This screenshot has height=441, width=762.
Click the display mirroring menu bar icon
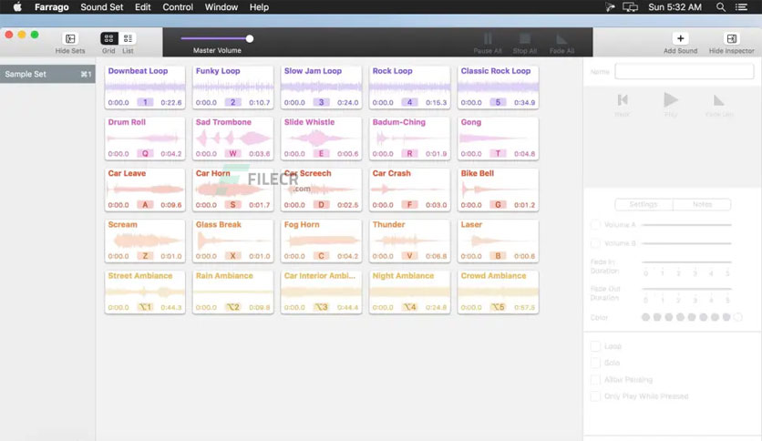coord(630,7)
